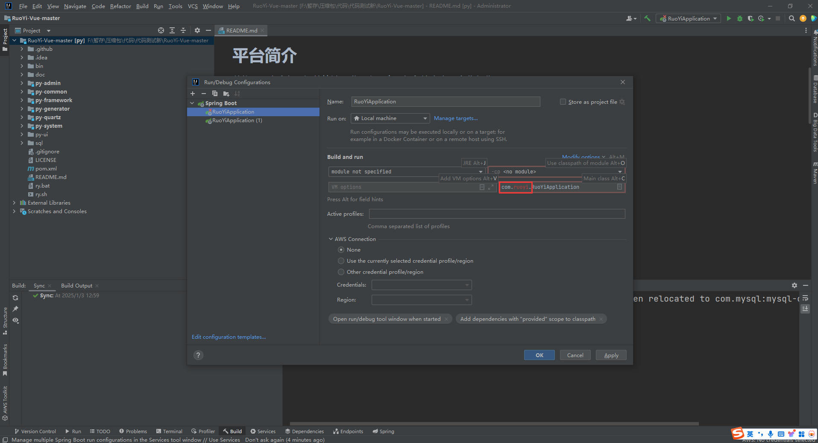Image resolution: width=818 pixels, height=443 pixels.
Task: Collapse AWS Connection section
Action: (331, 239)
